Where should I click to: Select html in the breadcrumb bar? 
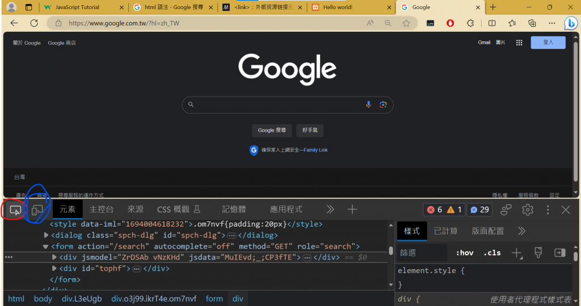[16, 299]
